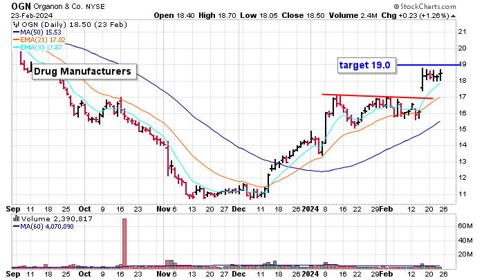This screenshot has width=484, height=280.
Task: Click the 23-Feb-2024 date under ticker
Action: 32,15
